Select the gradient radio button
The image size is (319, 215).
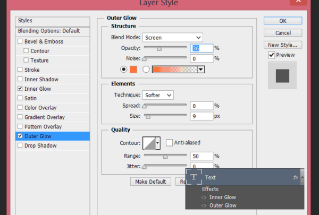point(146,69)
